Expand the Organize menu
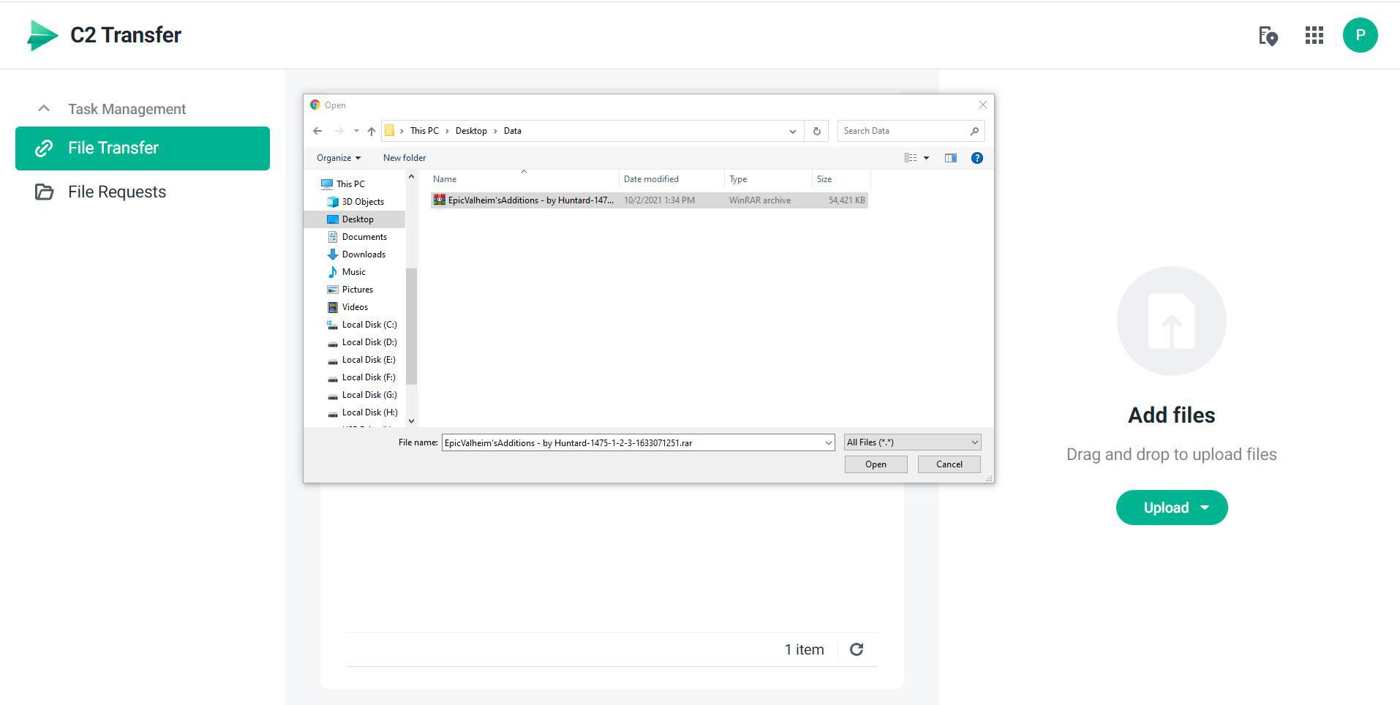This screenshot has height=705, width=1400. click(x=338, y=158)
